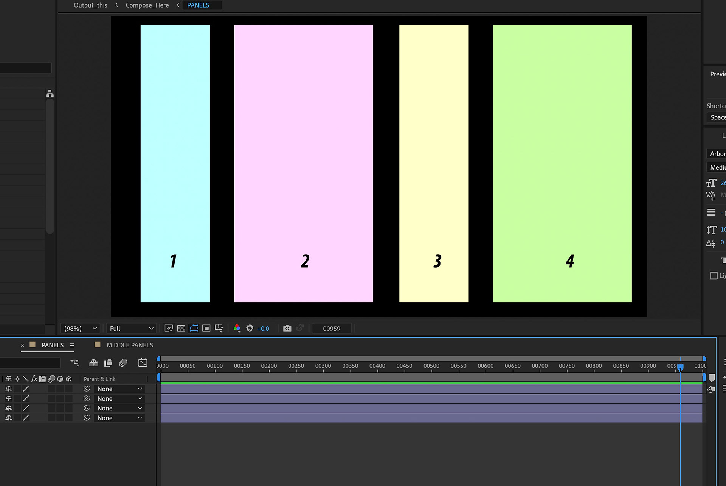Click composition mini-flowchart icon in timeline
Image resolution: width=726 pixels, height=486 pixels.
(x=74, y=363)
